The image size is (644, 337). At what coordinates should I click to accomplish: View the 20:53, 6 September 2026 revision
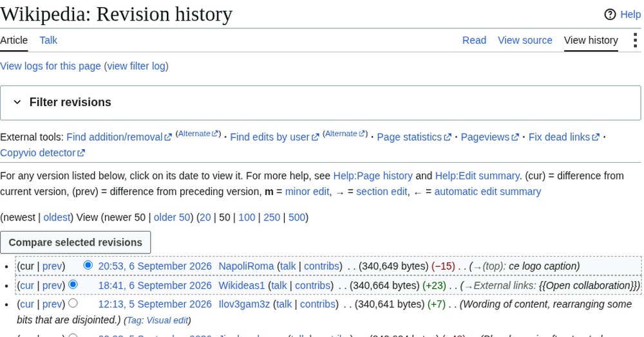pos(155,266)
